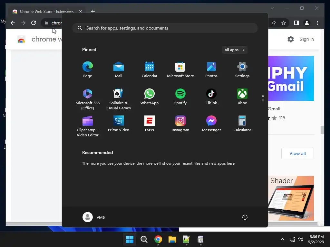Open the Calculator app
The height and width of the screenshot is (247, 330).
[242, 124]
